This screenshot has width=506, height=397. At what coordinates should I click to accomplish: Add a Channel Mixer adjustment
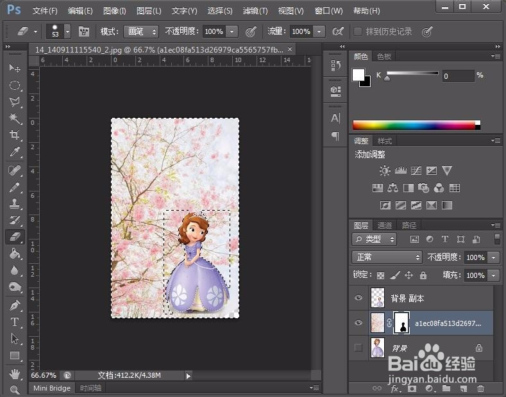pos(439,188)
